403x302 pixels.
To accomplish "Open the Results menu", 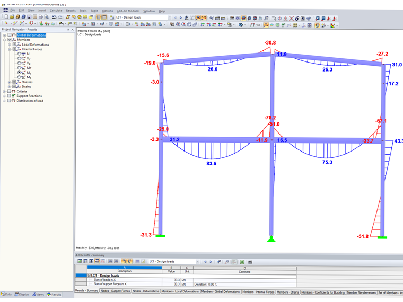I will tap(71, 11).
